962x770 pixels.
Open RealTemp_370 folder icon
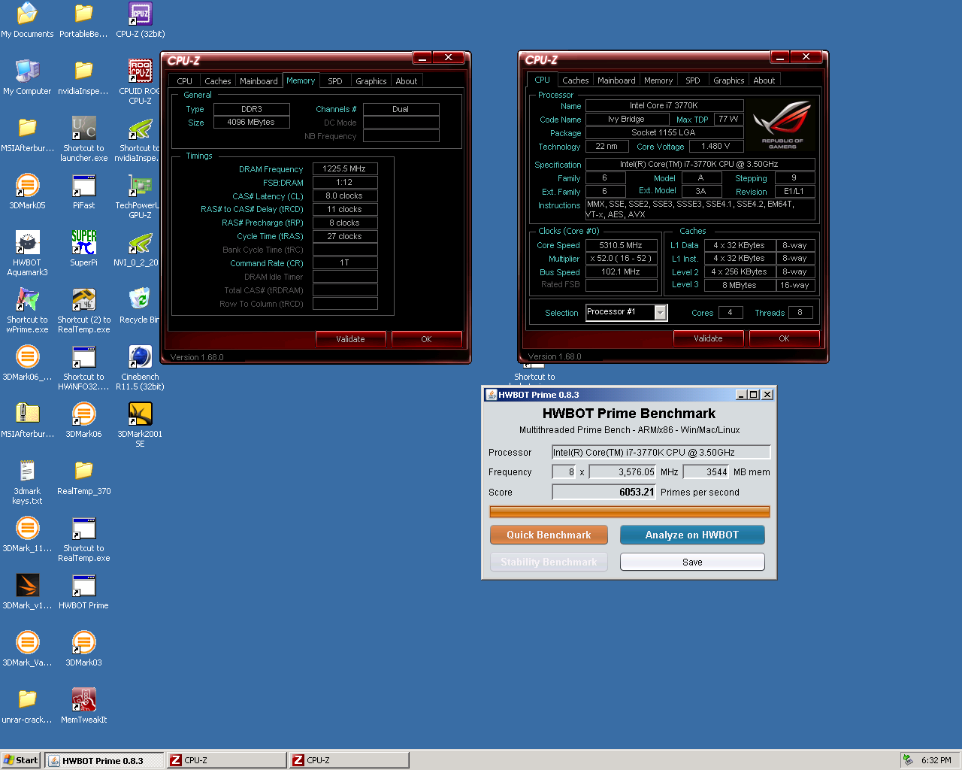coord(83,477)
